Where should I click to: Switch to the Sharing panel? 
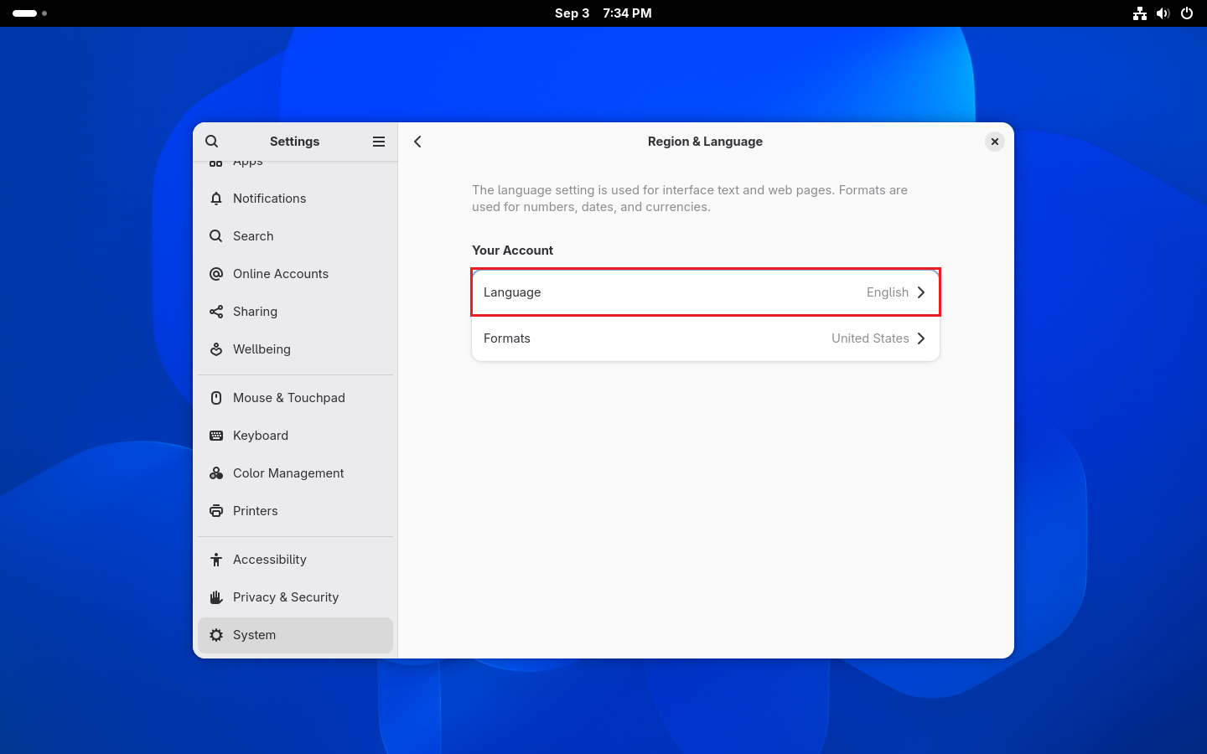click(295, 312)
